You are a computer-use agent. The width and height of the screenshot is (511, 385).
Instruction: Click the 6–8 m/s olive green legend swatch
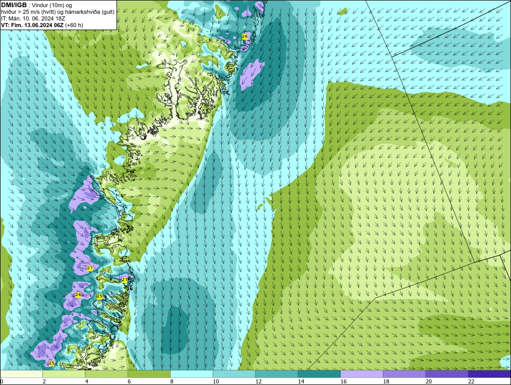[x=149, y=374]
